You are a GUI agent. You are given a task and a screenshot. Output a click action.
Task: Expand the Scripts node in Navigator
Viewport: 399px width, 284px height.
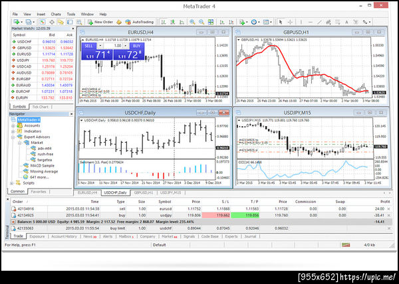pos(12,183)
